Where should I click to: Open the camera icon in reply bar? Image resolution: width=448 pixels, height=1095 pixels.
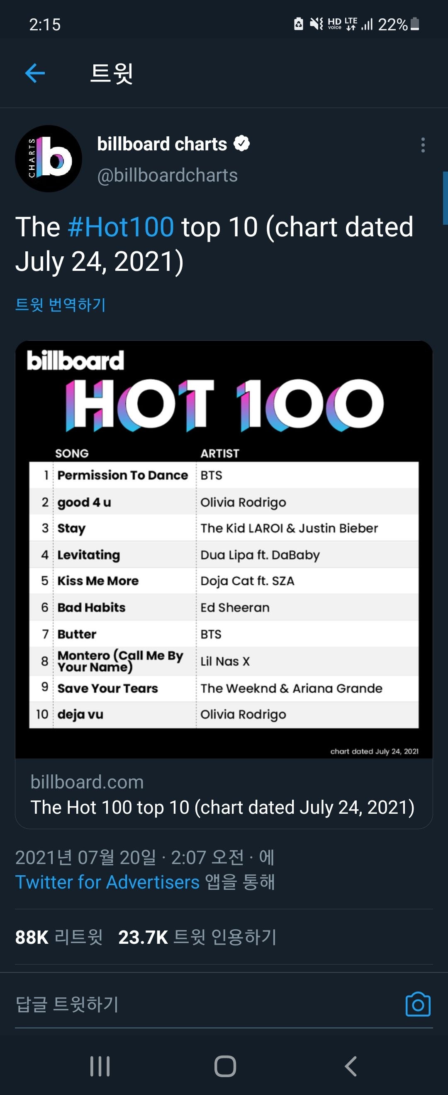point(418,1004)
